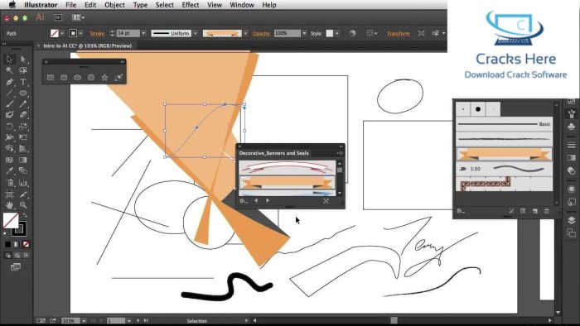The width and height of the screenshot is (580, 326).
Task: Select the Blend tool
Action: coord(23,171)
